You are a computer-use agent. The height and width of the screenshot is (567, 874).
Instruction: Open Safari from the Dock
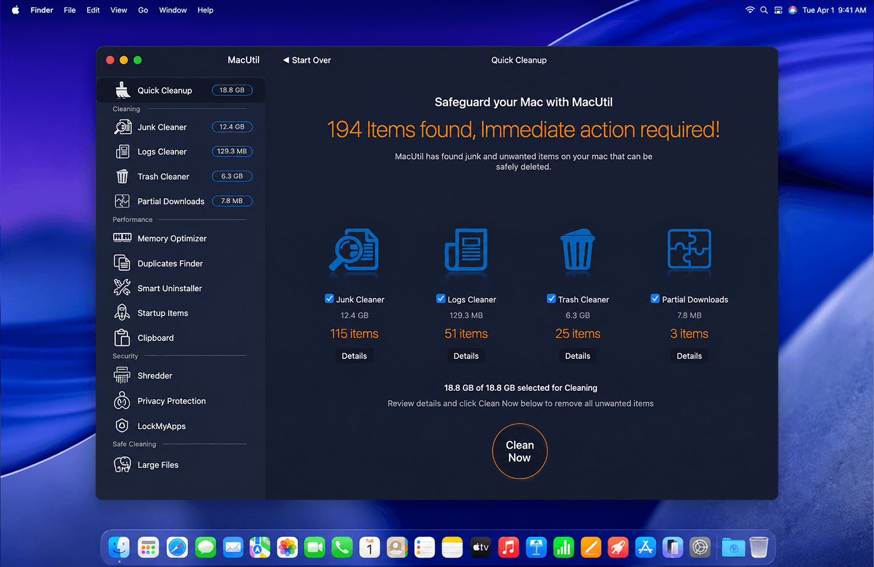tap(177, 547)
